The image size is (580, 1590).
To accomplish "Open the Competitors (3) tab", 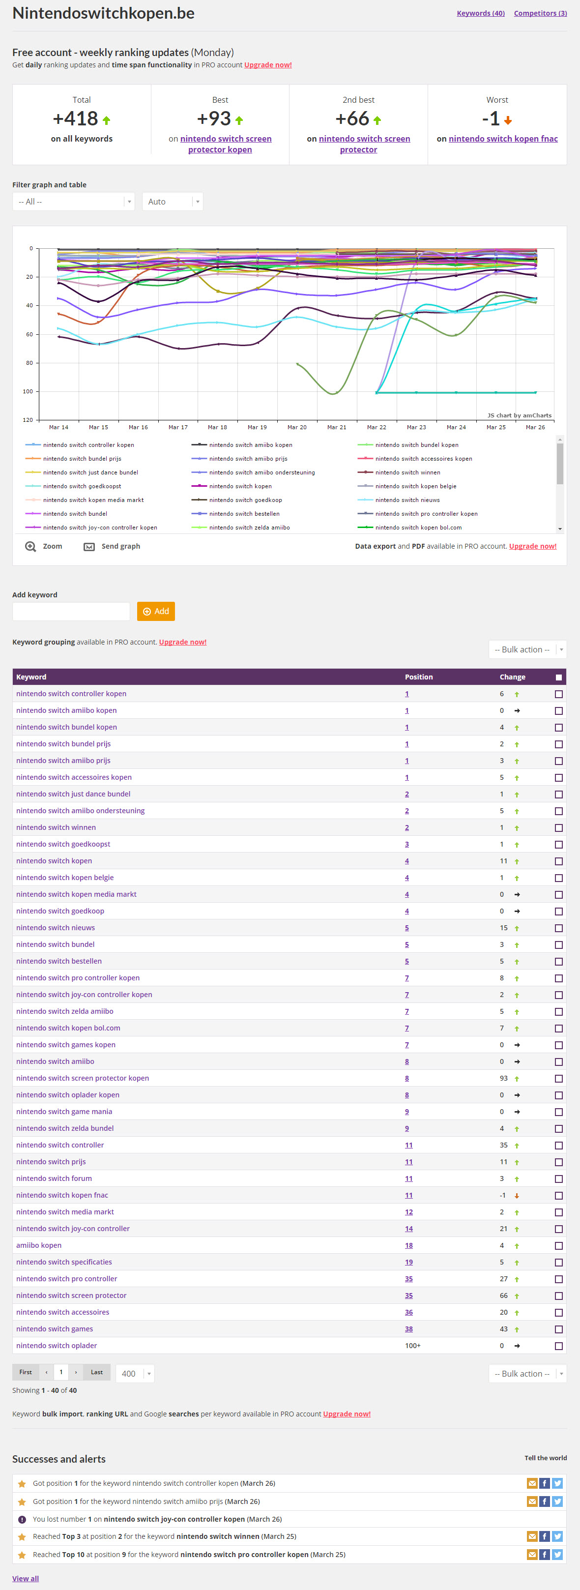I will click(x=541, y=13).
